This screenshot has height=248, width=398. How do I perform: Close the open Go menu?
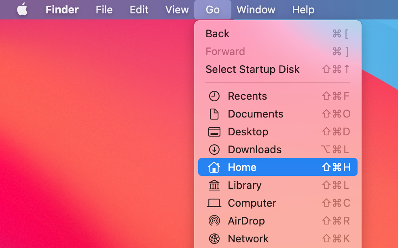click(x=213, y=10)
